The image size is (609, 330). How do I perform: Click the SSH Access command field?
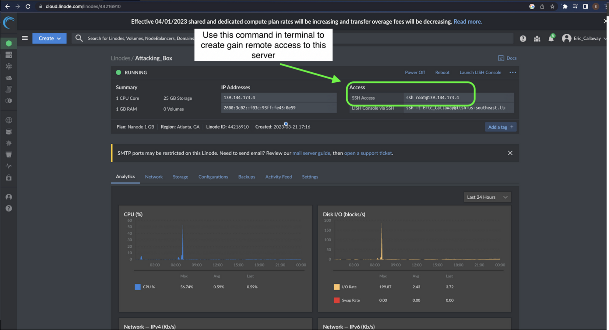tap(432, 98)
